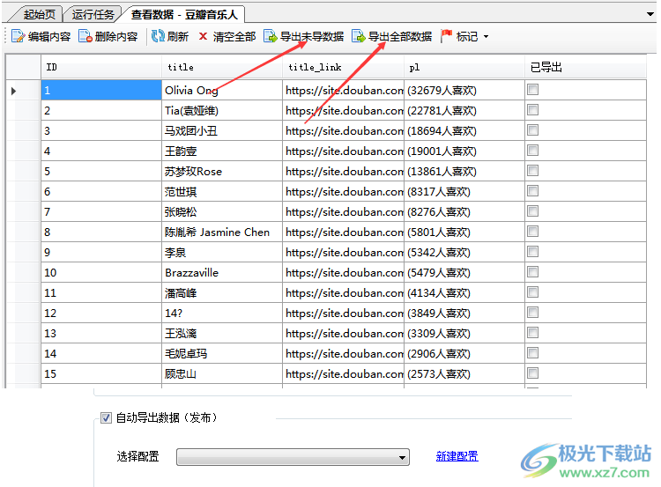Select cell with title 14?
Image resolution: width=661 pixels, height=487 pixels.
[x=222, y=313]
